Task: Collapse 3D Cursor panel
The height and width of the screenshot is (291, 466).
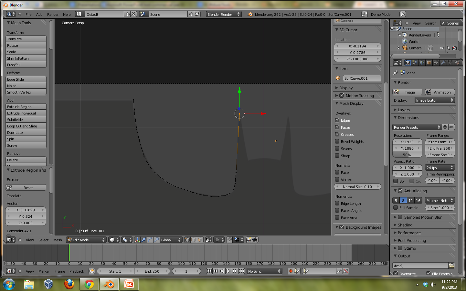Action: (337, 30)
